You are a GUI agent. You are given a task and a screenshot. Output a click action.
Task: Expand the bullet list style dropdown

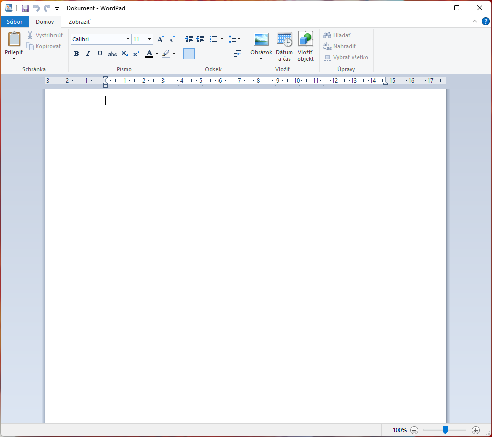click(x=222, y=39)
